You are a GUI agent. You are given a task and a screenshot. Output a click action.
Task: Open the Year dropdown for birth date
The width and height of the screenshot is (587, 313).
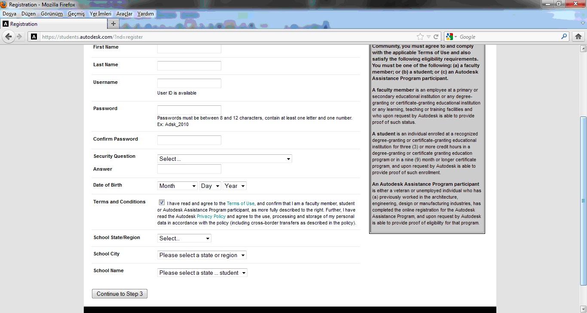235,186
